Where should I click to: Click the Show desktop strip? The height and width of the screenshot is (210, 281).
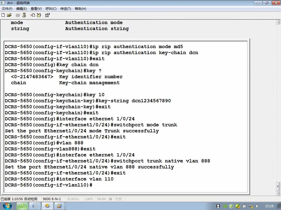tap(279, 206)
